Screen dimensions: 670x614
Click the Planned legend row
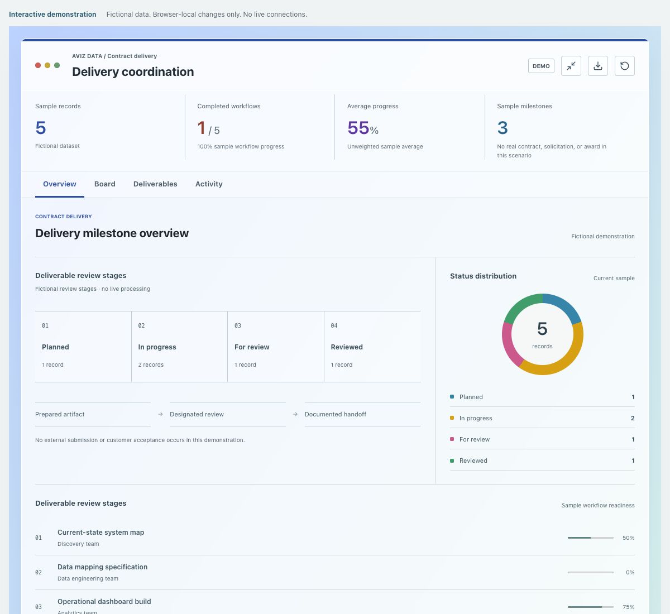click(542, 397)
